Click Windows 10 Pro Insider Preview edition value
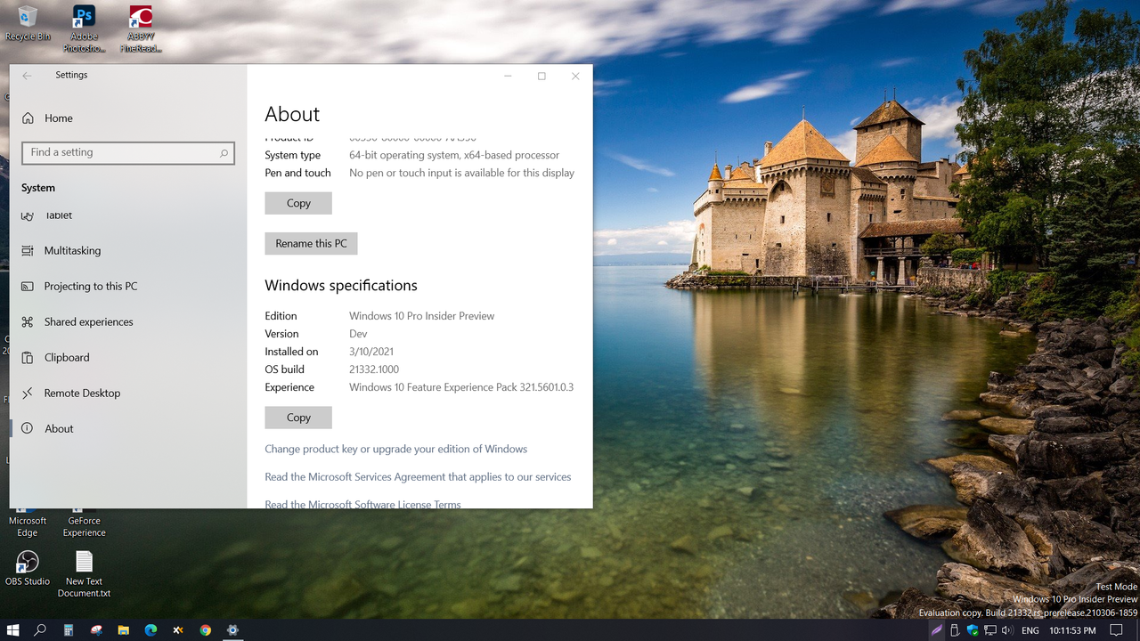 (421, 316)
